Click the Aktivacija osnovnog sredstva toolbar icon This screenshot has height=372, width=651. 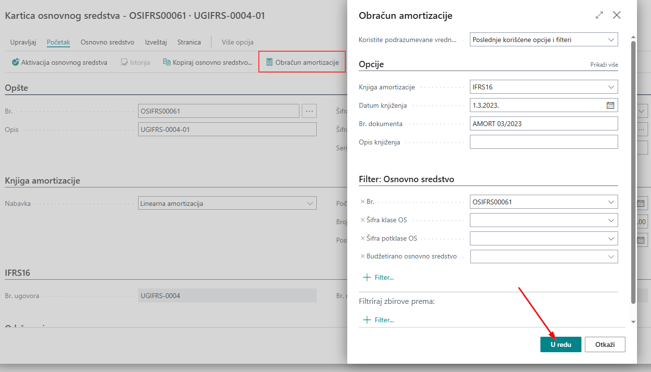(15, 62)
